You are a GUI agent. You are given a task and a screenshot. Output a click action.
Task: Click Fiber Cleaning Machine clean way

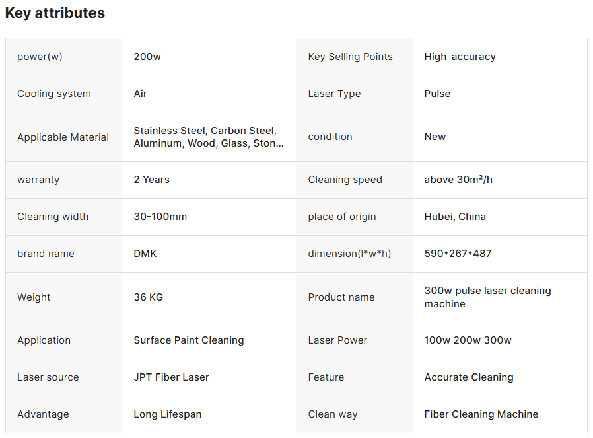[x=481, y=415]
